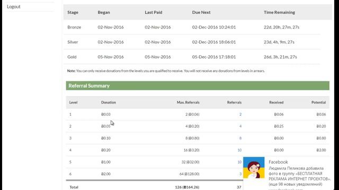Select the Received column header

pyautogui.click(x=276, y=102)
